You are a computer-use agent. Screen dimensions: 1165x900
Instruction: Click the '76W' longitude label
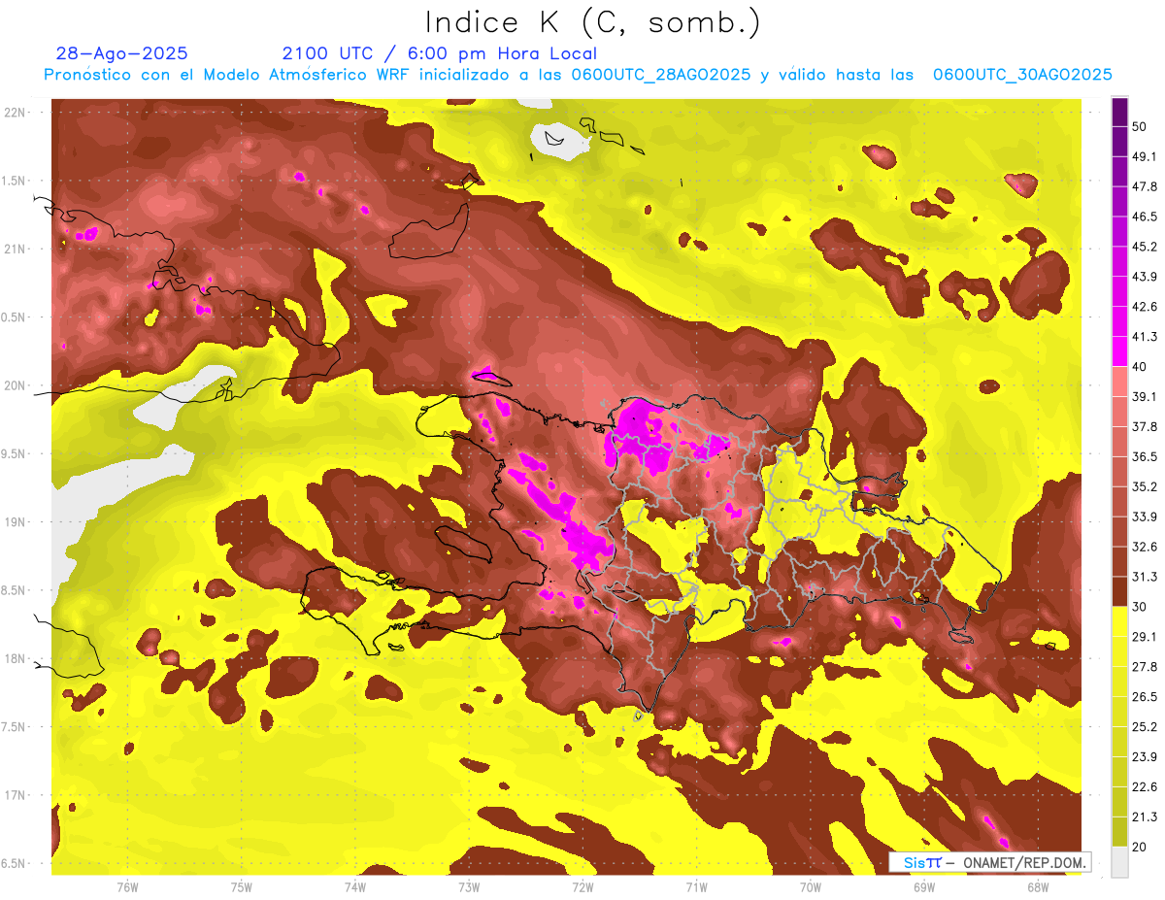coord(127,886)
